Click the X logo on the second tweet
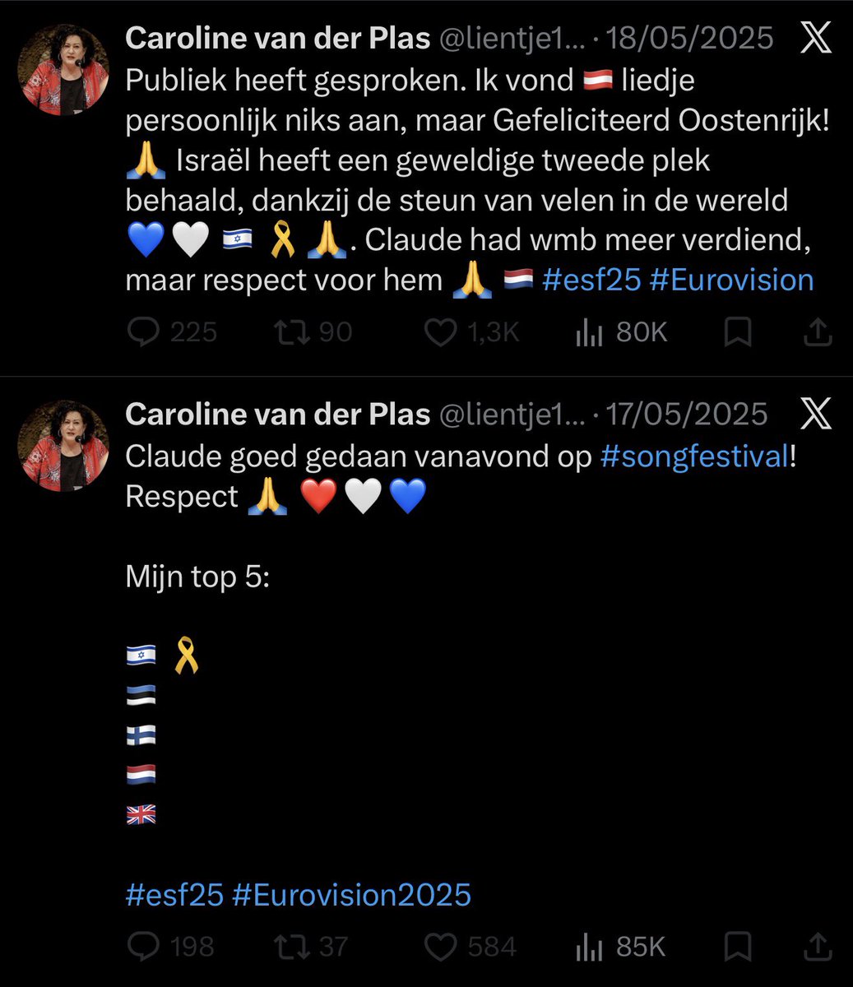The width and height of the screenshot is (853, 987). coord(815,415)
